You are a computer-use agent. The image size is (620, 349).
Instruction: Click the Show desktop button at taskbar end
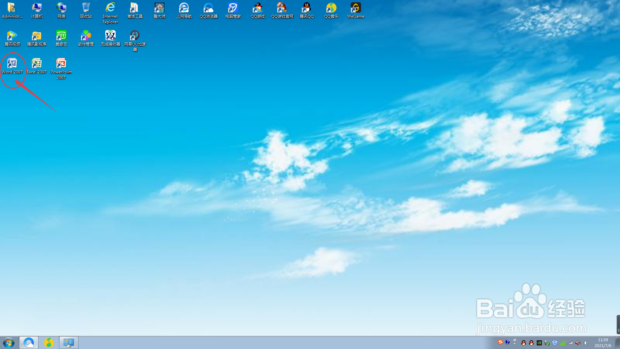617,343
